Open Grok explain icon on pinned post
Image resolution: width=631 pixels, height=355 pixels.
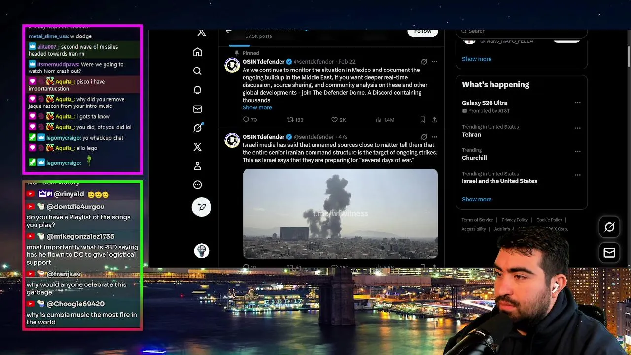(x=424, y=62)
